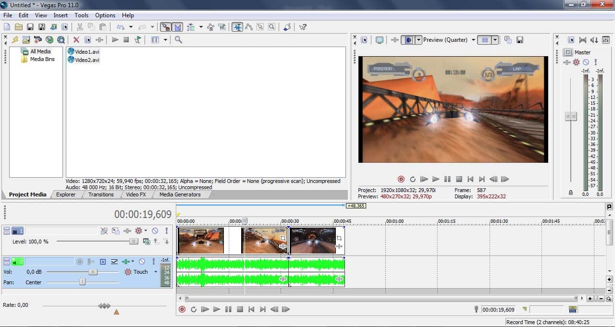Click the third video clip thumbnail on timeline
This screenshot has height=327, width=615.
(313, 241)
